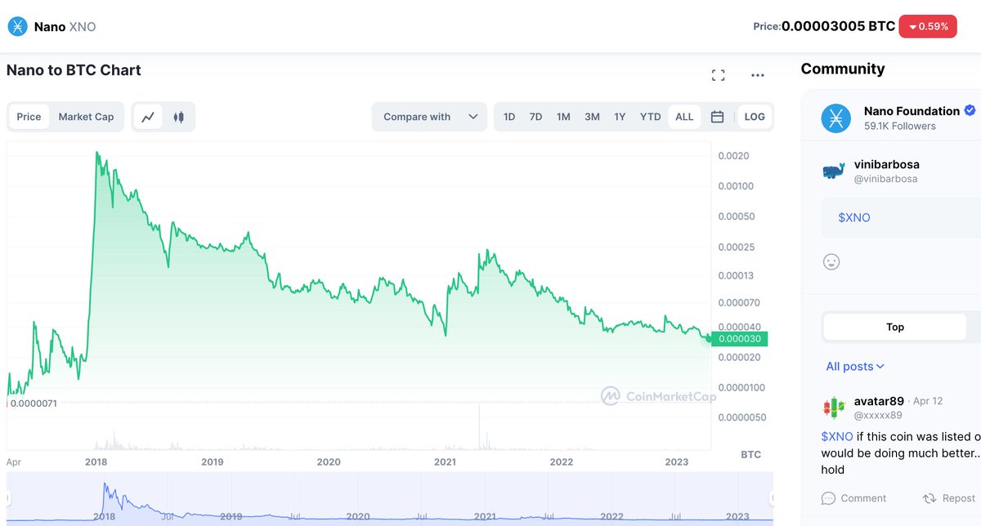This screenshot has height=526, width=981.
Task: Open the emoji picker smiley icon
Action: [831, 261]
